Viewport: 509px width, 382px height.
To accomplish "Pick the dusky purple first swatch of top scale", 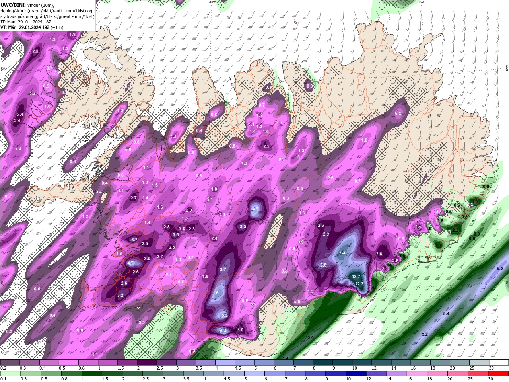I will 10,363.
